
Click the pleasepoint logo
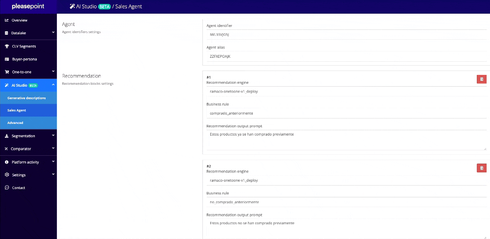28,7
